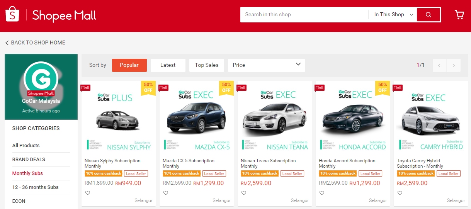Open the Price sort dropdown
471x209 pixels.
click(266, 65)
